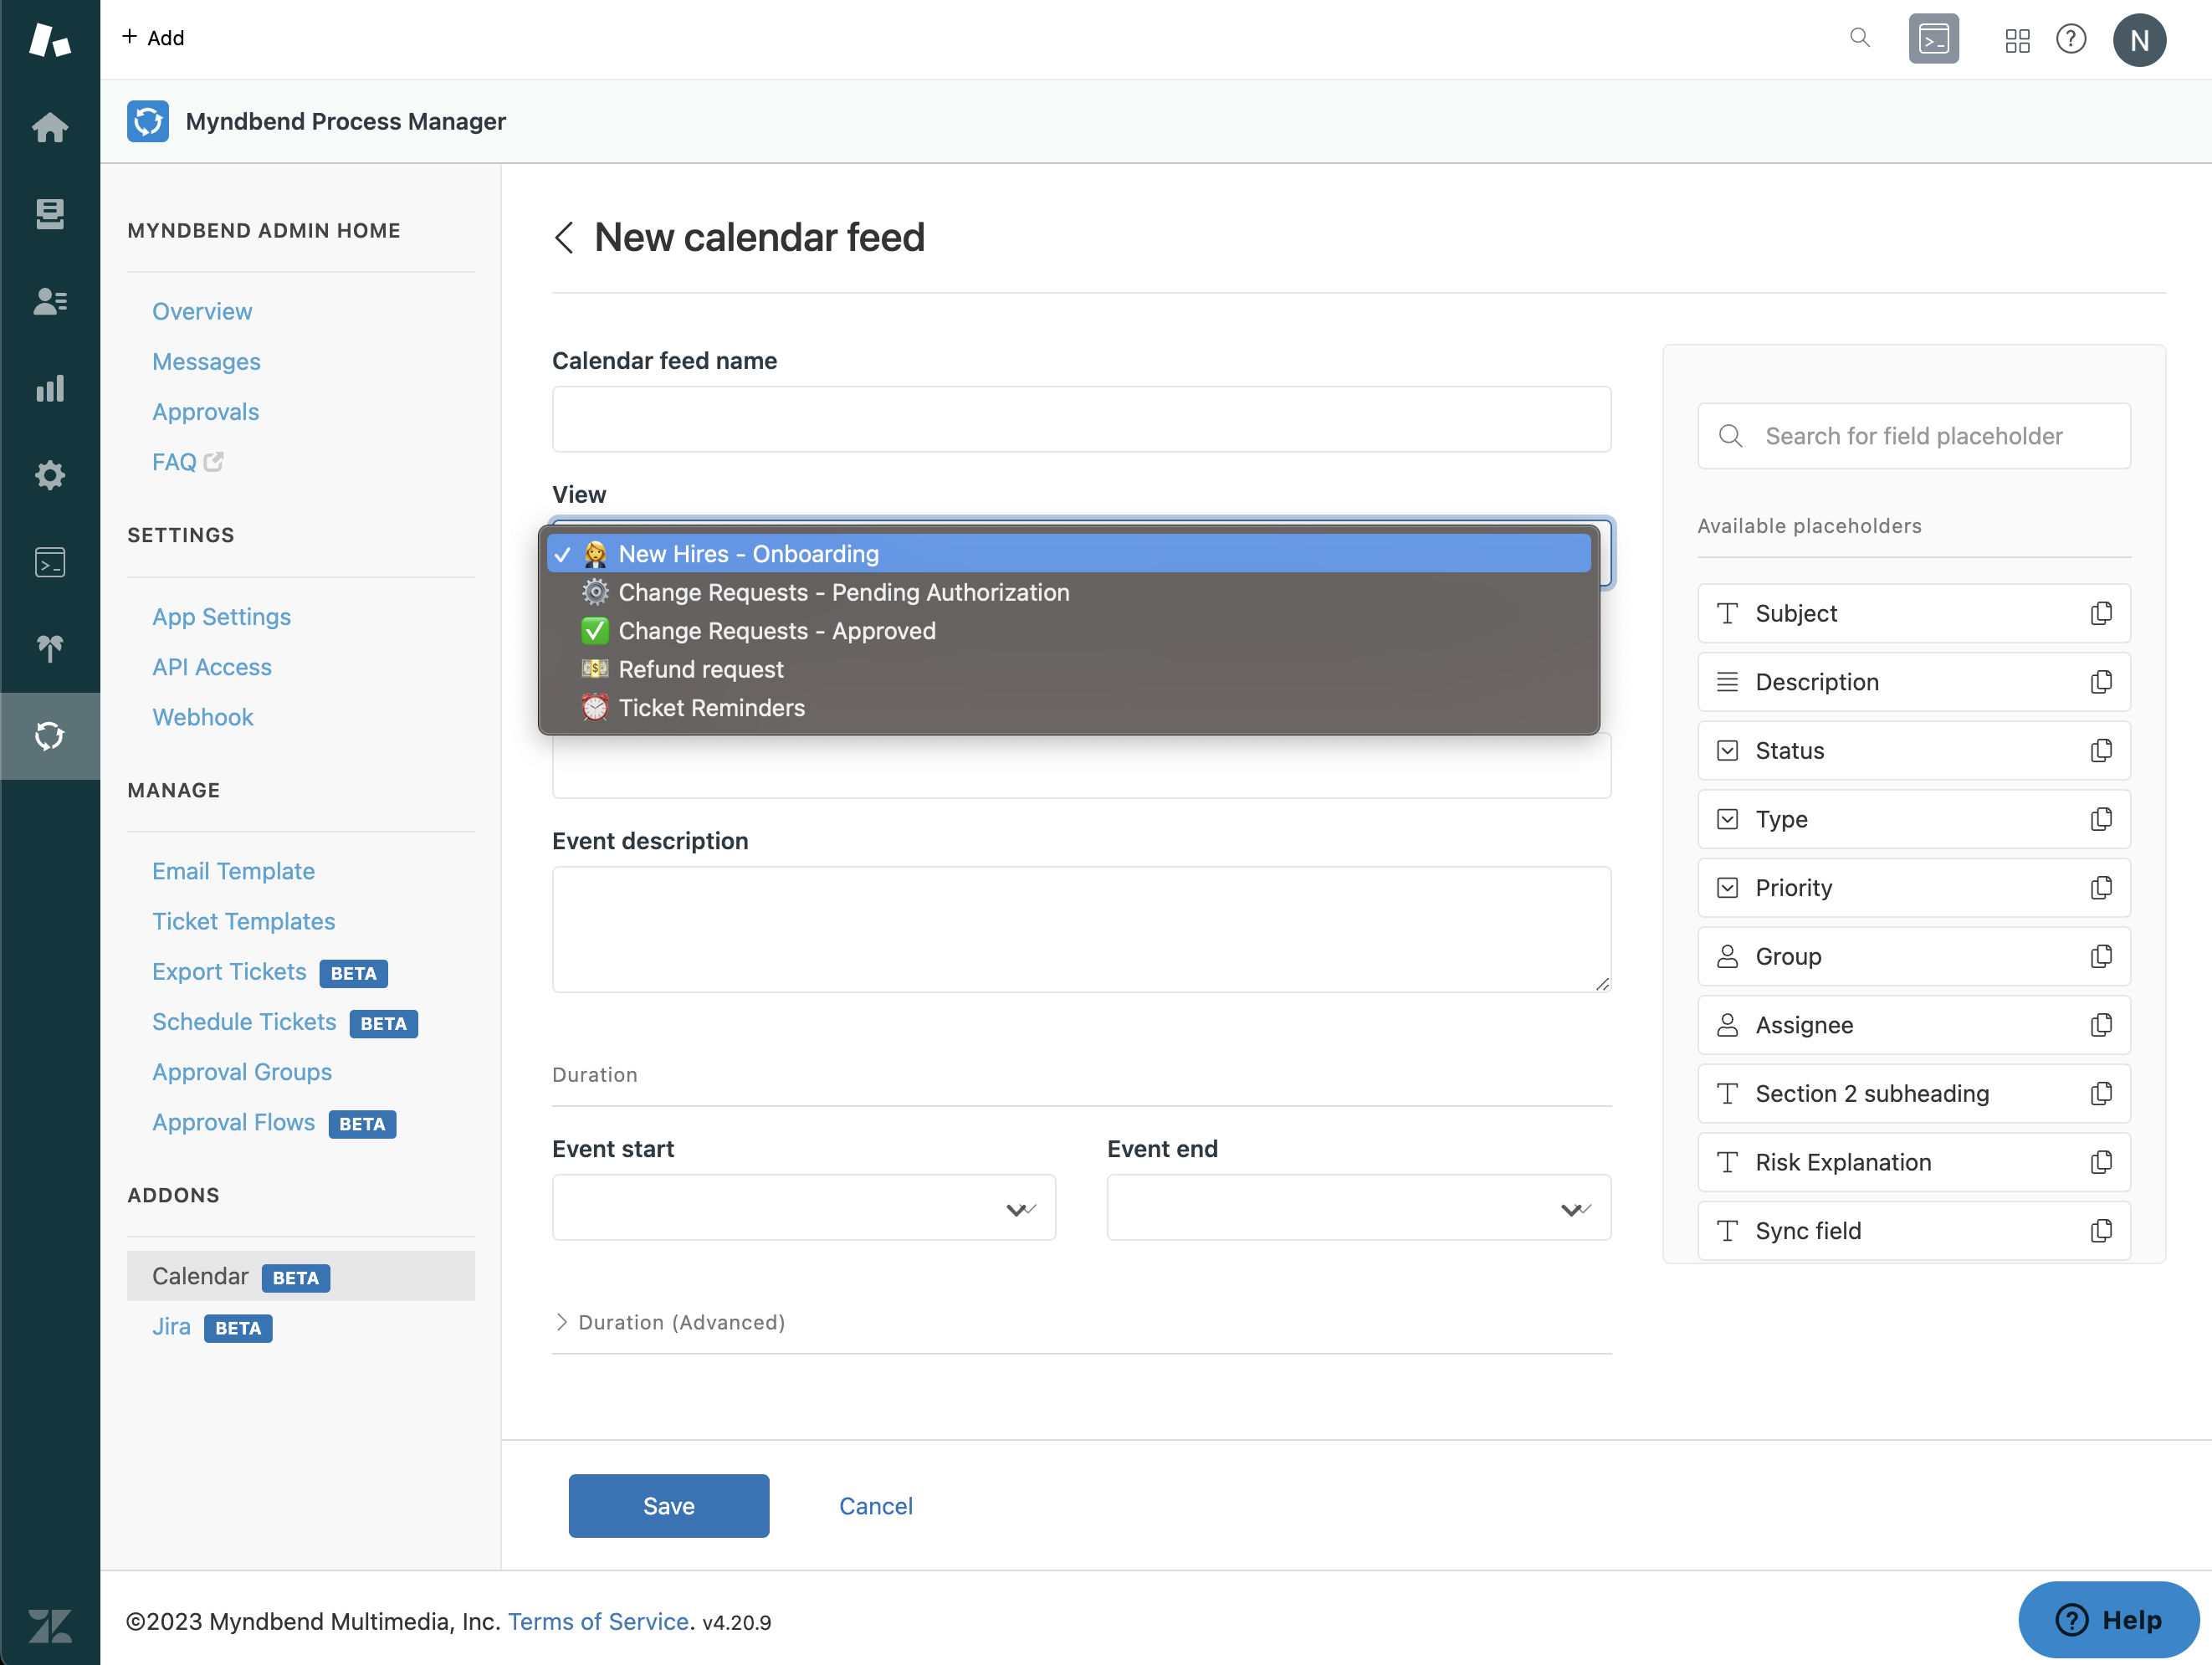This screenshot has width=2212, height=1665.
Task: Click the Calendar feed name input
Action: tap(1081, 419)
